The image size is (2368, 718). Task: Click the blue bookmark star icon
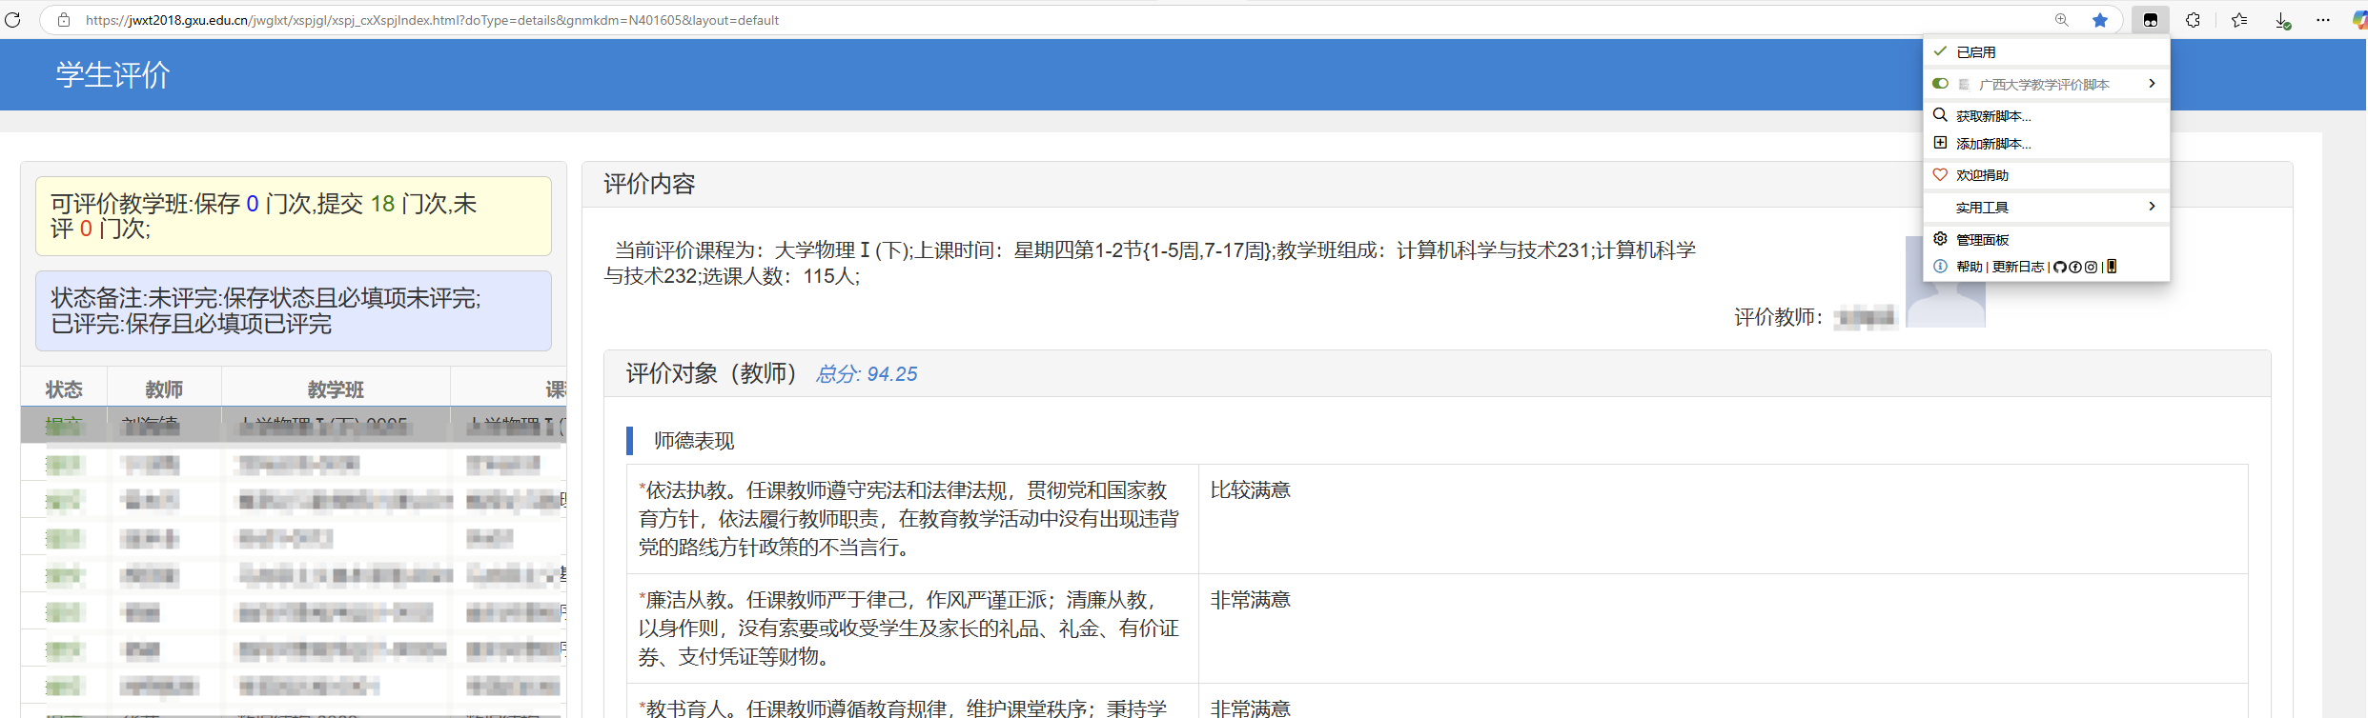pos(2099,20)
